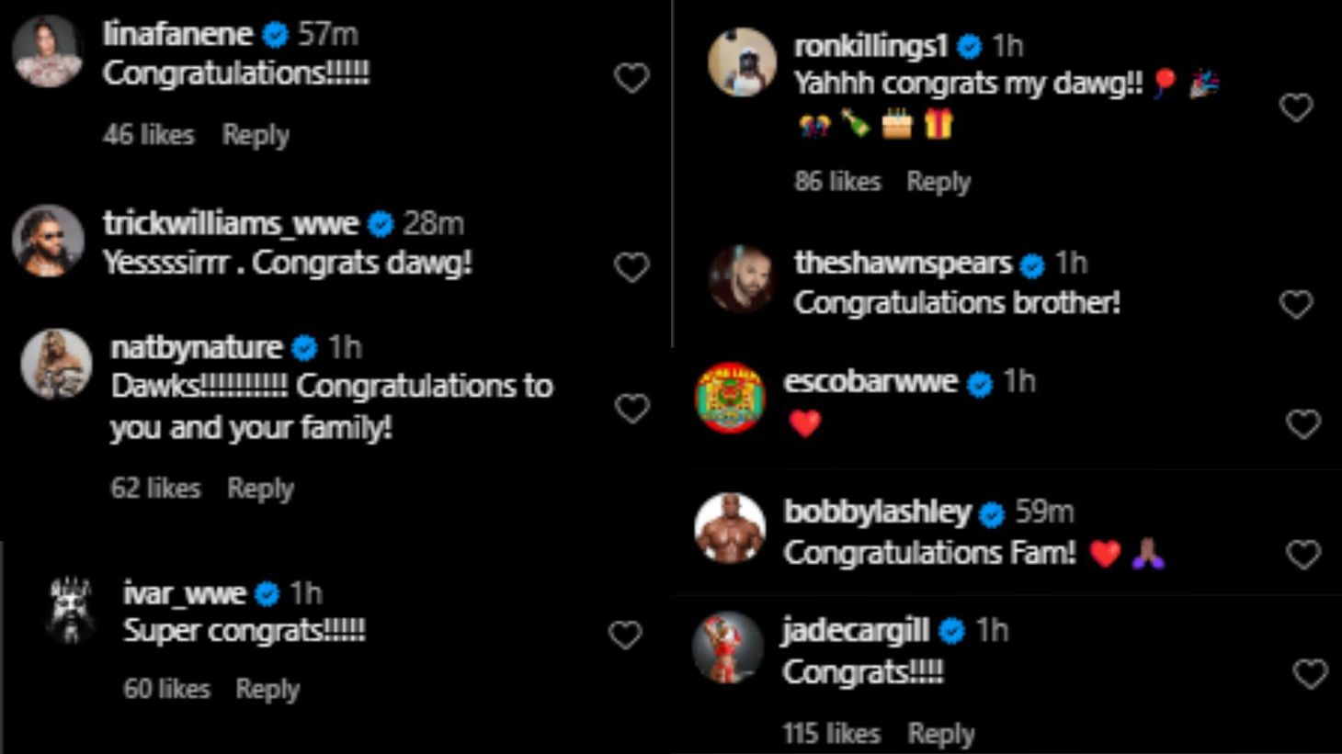Like trickwilliams_wwe's comment with heart icon
The width and height of the screenshot is (1342, 754).
click(x=631, y=267)
